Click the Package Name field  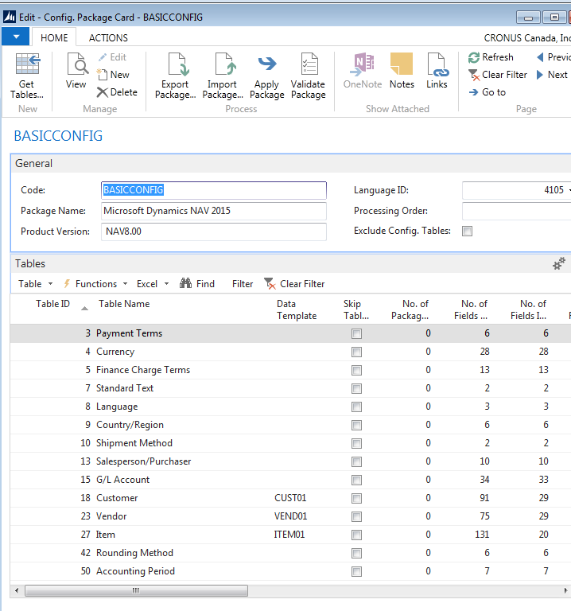click(x=214, y=211)
